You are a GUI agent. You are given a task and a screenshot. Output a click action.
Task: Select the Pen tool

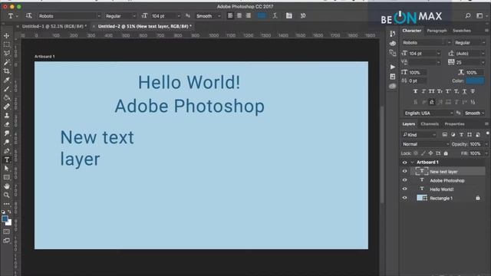coord(7,151)
